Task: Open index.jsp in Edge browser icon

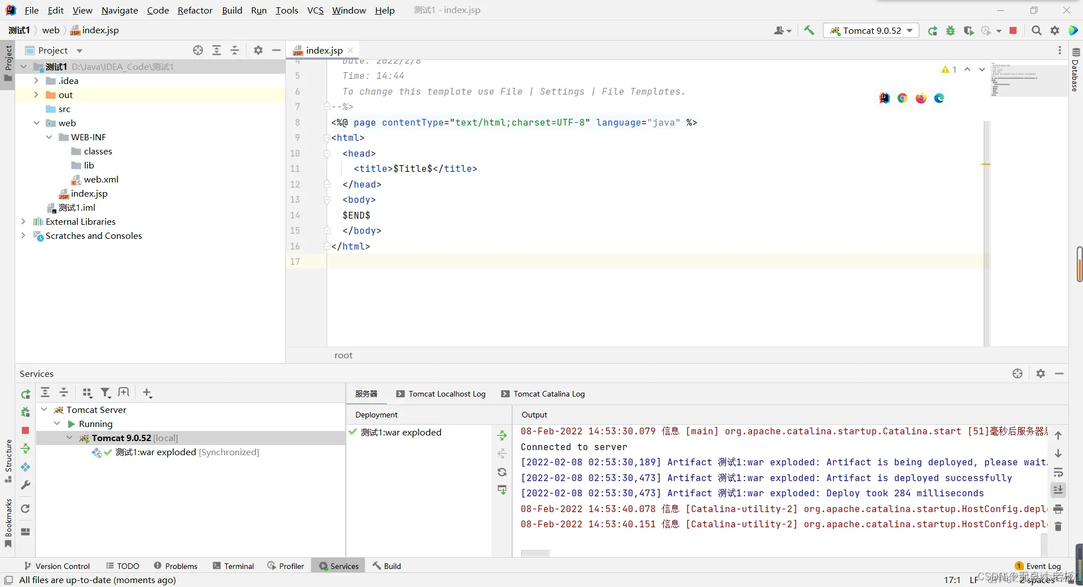Action: pos(939,98)
